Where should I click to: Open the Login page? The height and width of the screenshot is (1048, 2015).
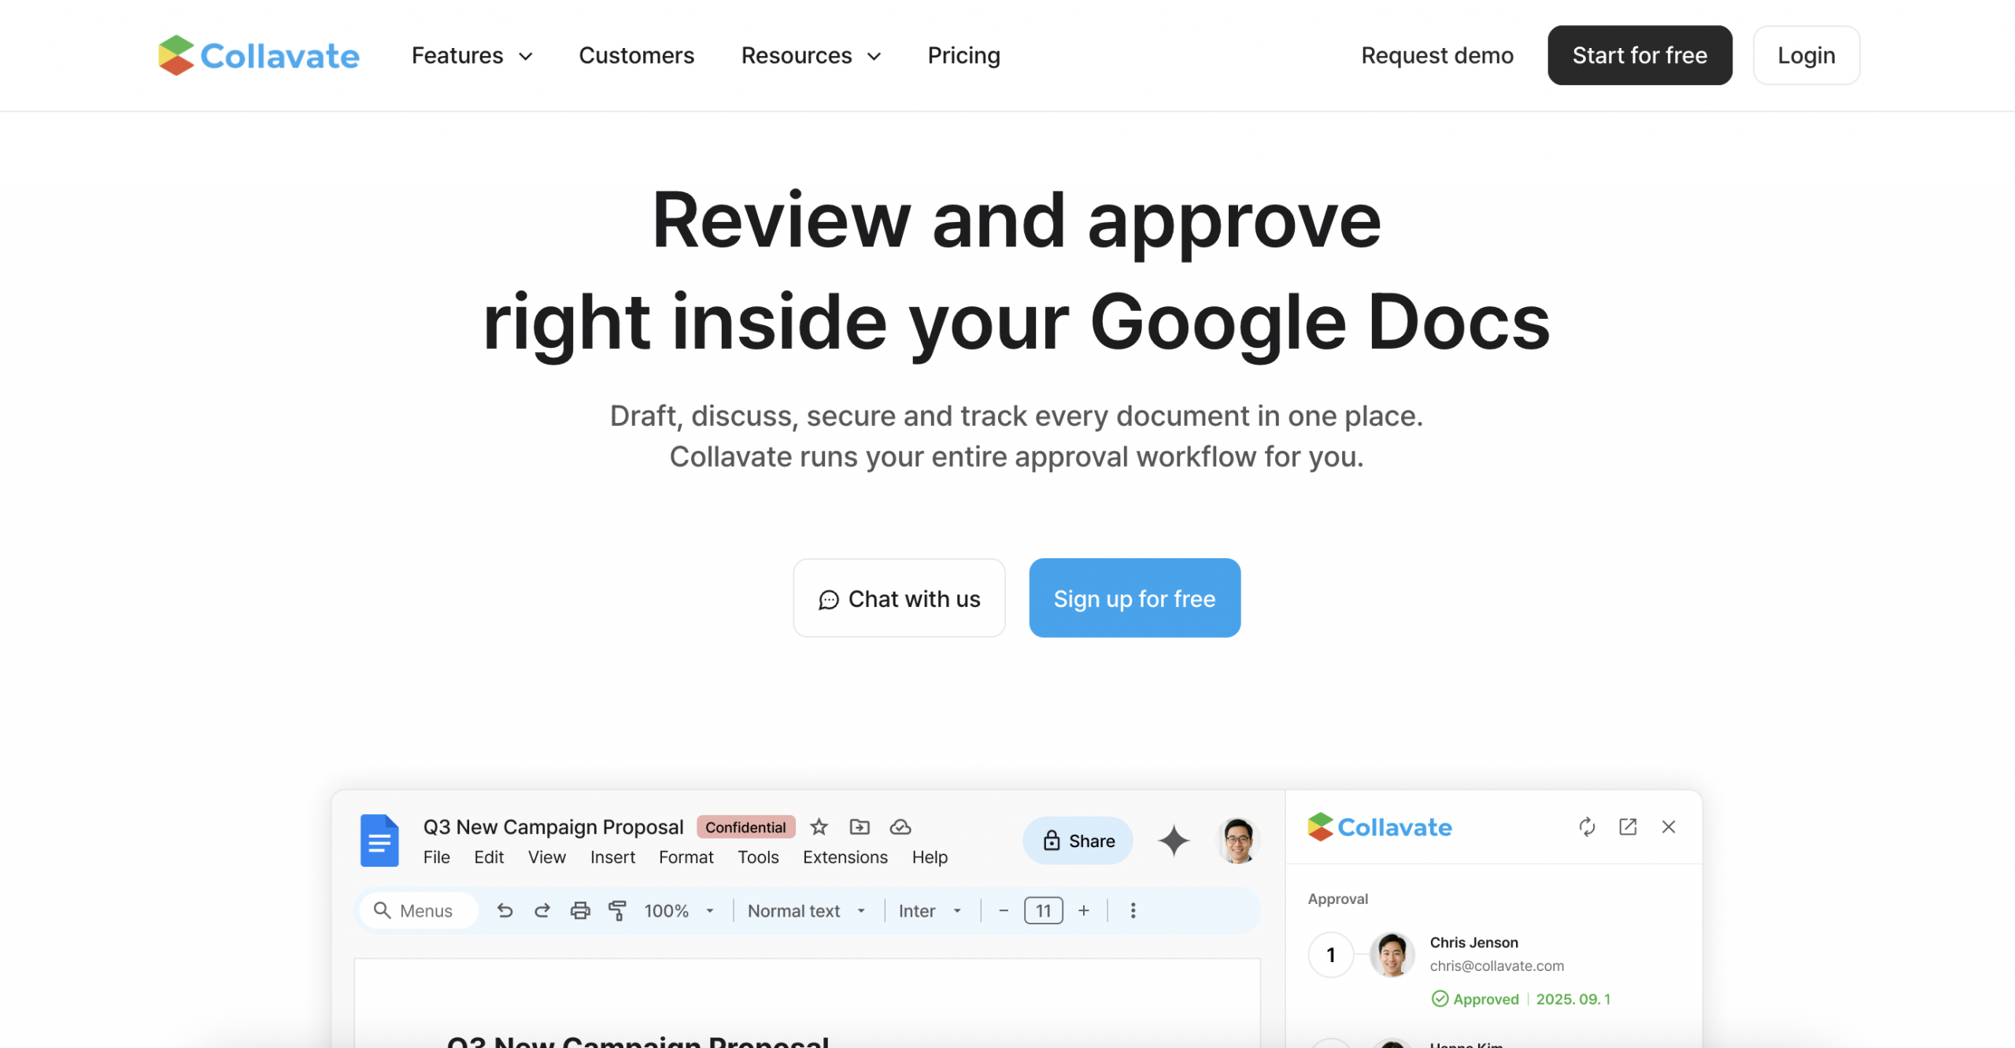tap(1806, 55)
